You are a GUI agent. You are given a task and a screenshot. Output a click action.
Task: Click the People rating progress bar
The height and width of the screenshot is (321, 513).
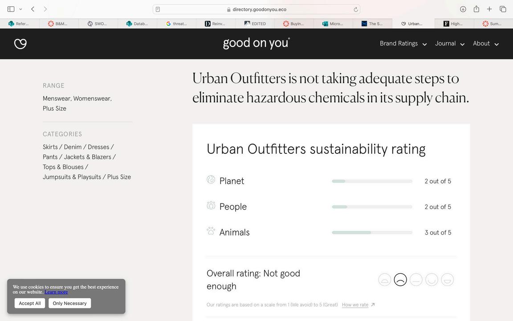pyautogui.click(x=372, y=207)
